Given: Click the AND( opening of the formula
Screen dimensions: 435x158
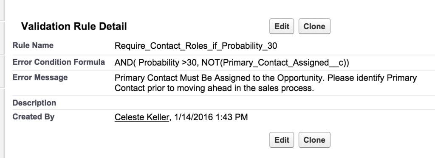Looking at the screenshot, I should (125, 63).
